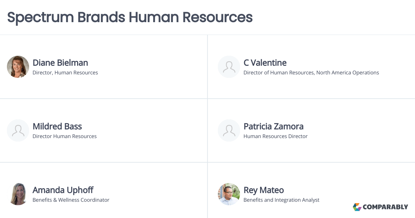Click Mildred Bass's placeholder avatar icon
The image size is (415, 218).
(18, 130)
